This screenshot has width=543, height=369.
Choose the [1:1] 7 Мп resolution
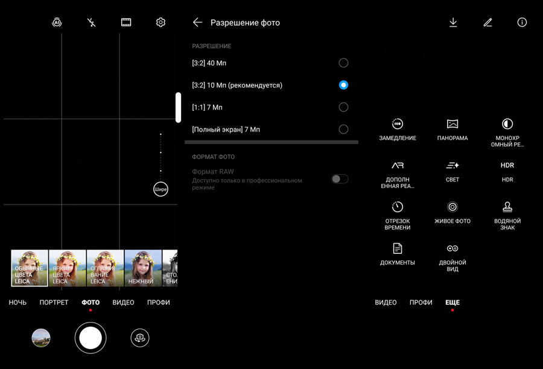343,107
